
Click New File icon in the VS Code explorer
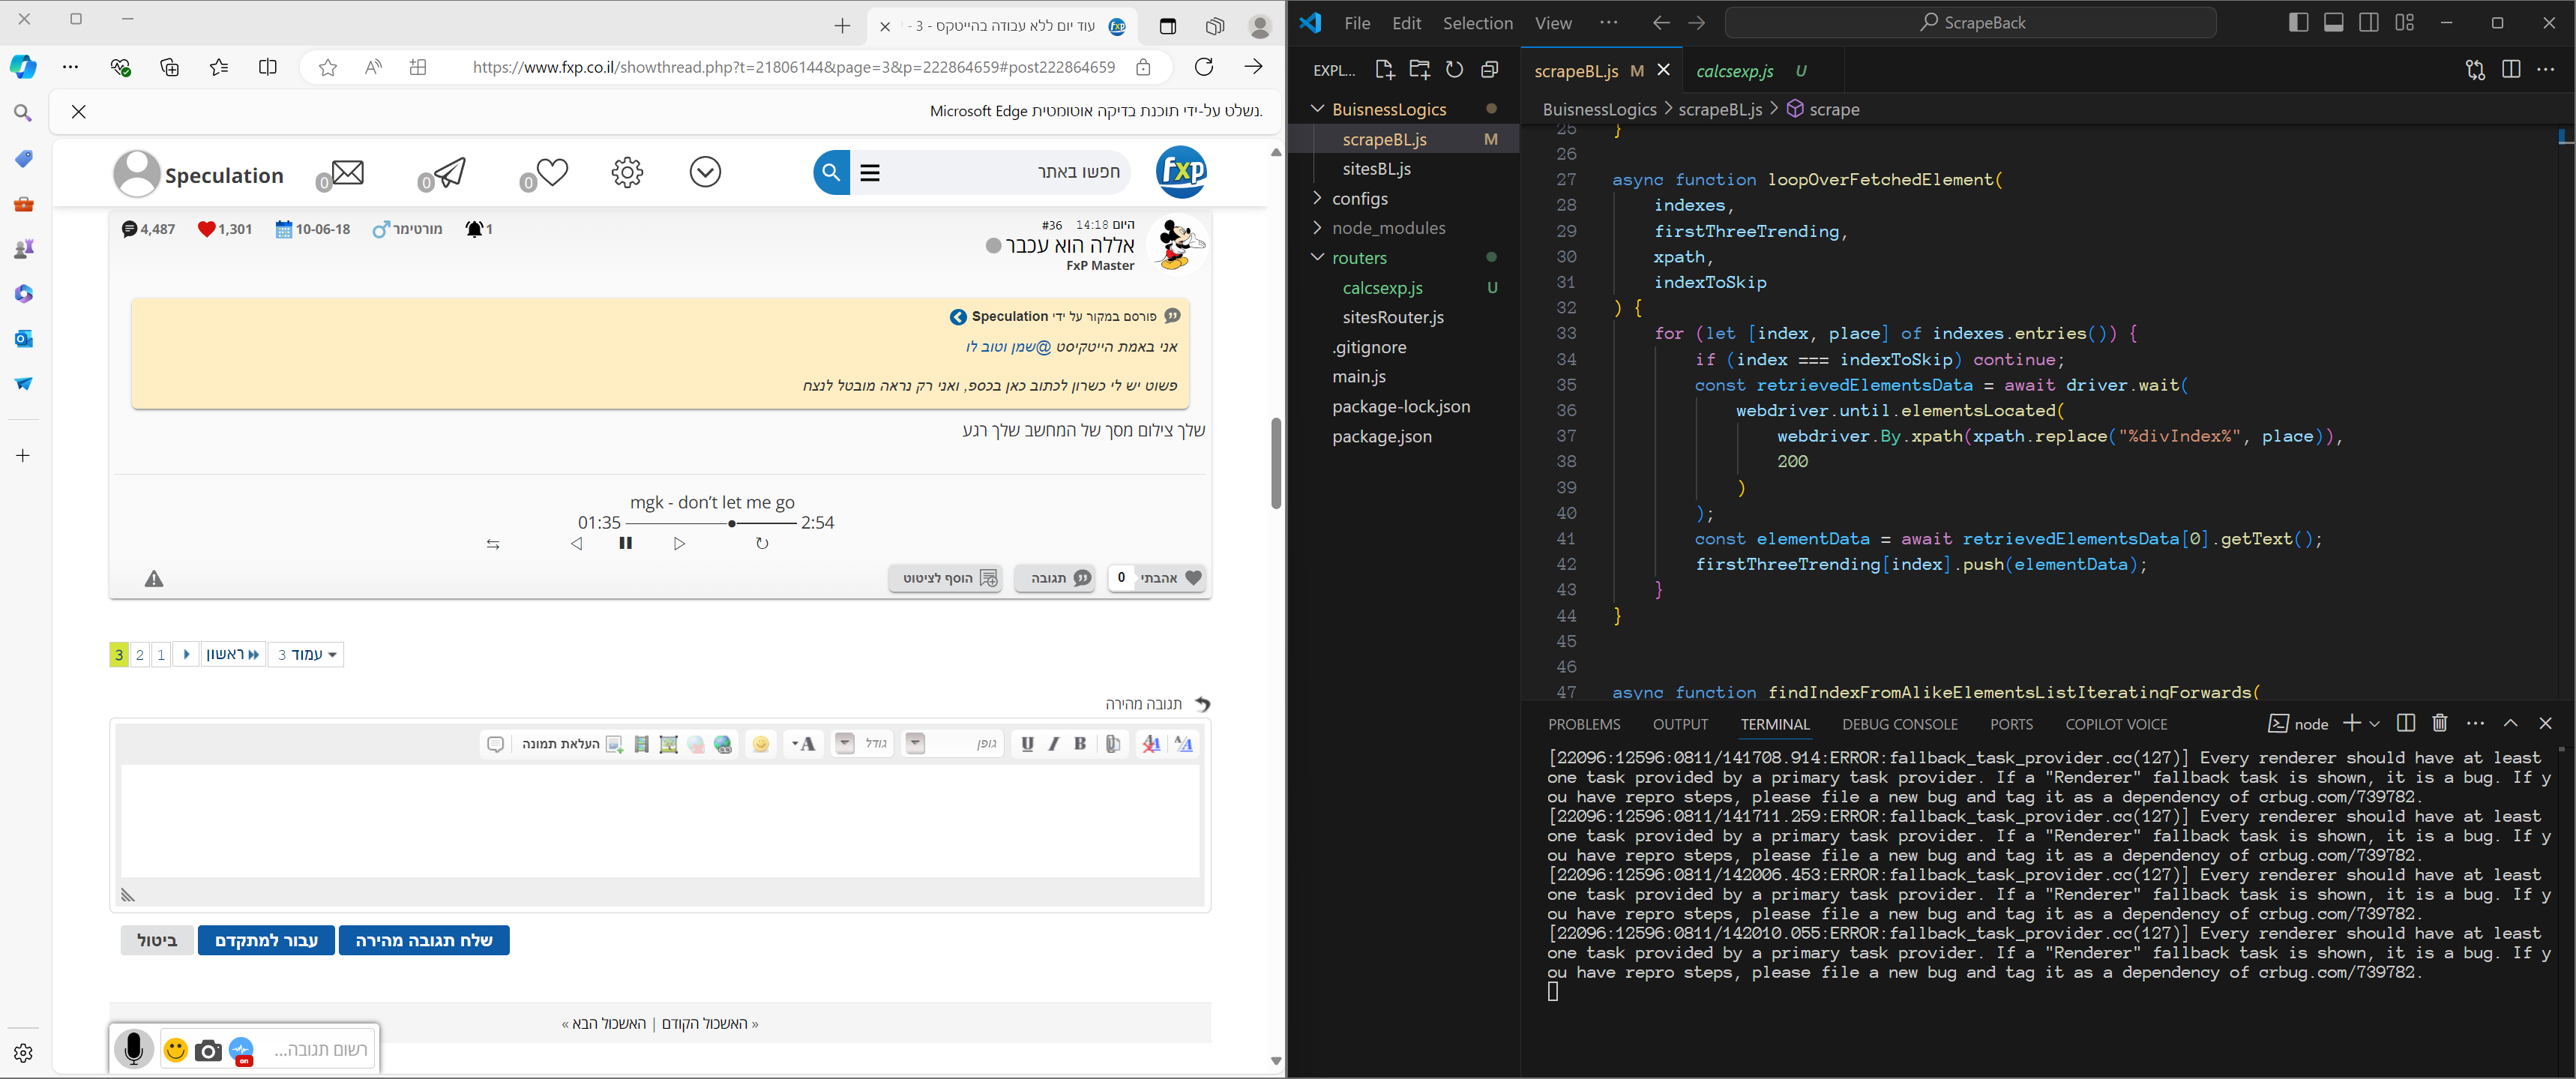point(1384,69)
